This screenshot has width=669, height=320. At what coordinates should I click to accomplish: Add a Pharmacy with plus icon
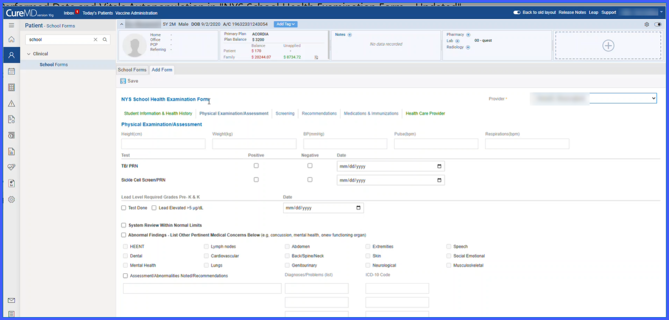pos(468,35)
